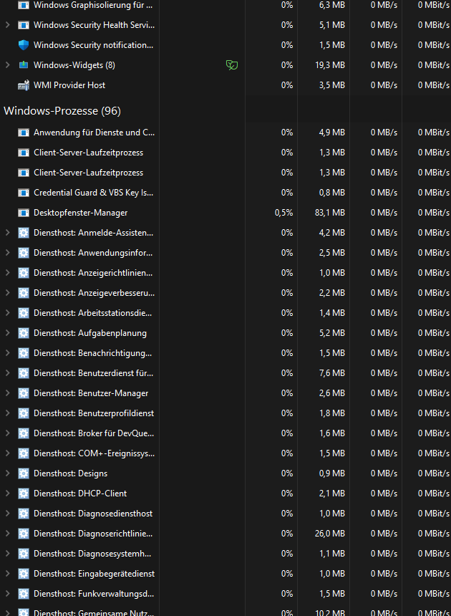Select Diensthost: Diagnosesystemh row name
451x616 pixels.
[x=92, y=553]
